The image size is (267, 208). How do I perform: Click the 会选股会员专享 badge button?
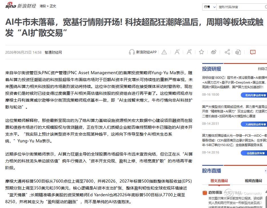[x=254, y=153]
